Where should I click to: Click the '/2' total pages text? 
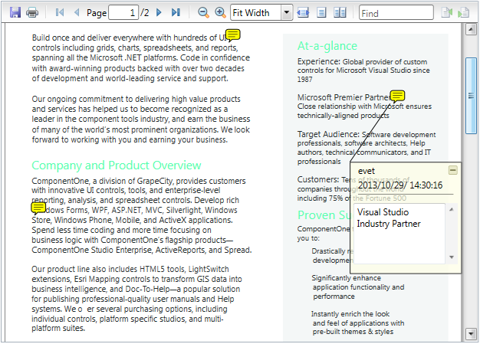tap(145, 12)
